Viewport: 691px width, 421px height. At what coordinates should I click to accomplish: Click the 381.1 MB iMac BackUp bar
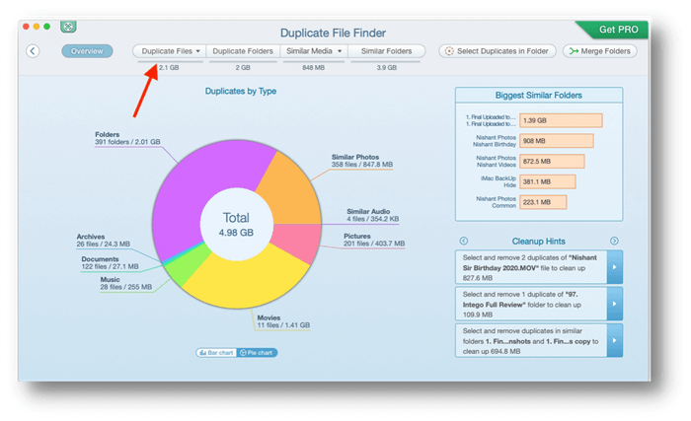coord(548,181)
